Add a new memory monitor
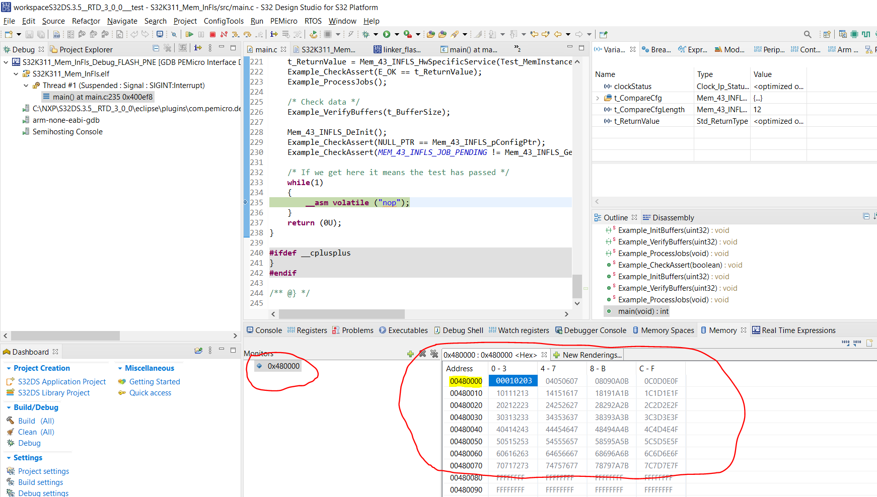The image size is (877, 497). [x=411, y=354]
